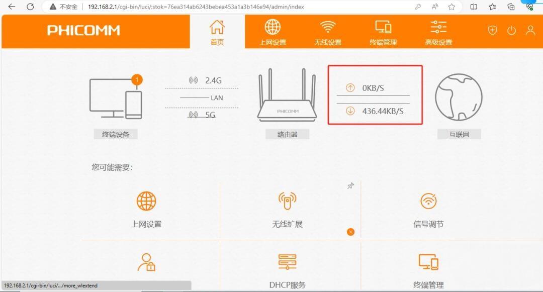Click the security shield icon

[x=492, y=31]
